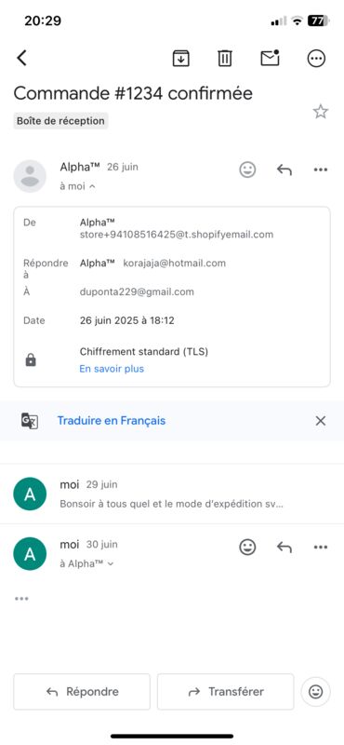Tap the Transférer button
The height and width of the screenshot is (745, 344).
(x=225, y=692)
